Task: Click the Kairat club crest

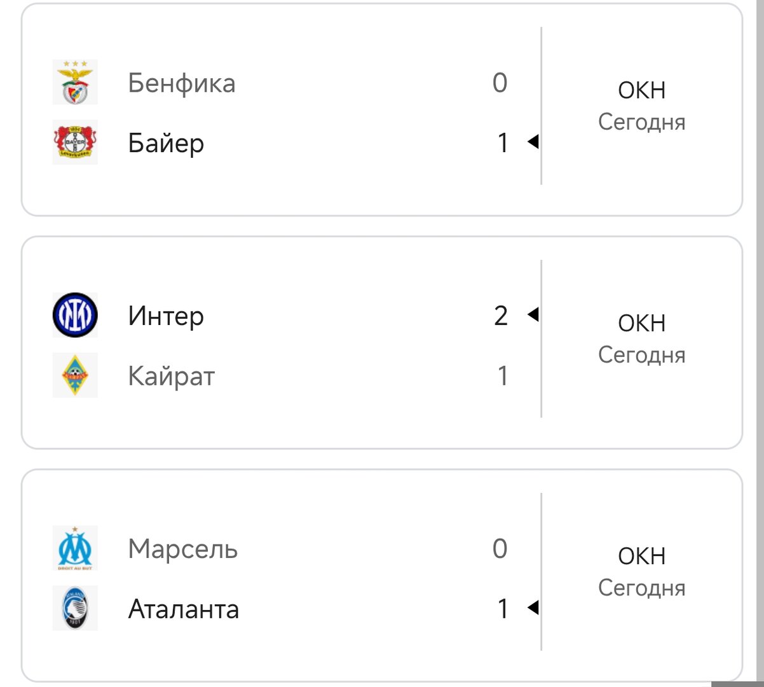Action: click(75, 375)
